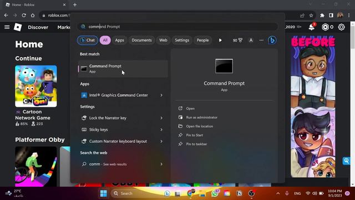Open the Command Prompt best match result
Image resolution: width=355 pixels, height=200 pixels.
(x=123, y=69)
